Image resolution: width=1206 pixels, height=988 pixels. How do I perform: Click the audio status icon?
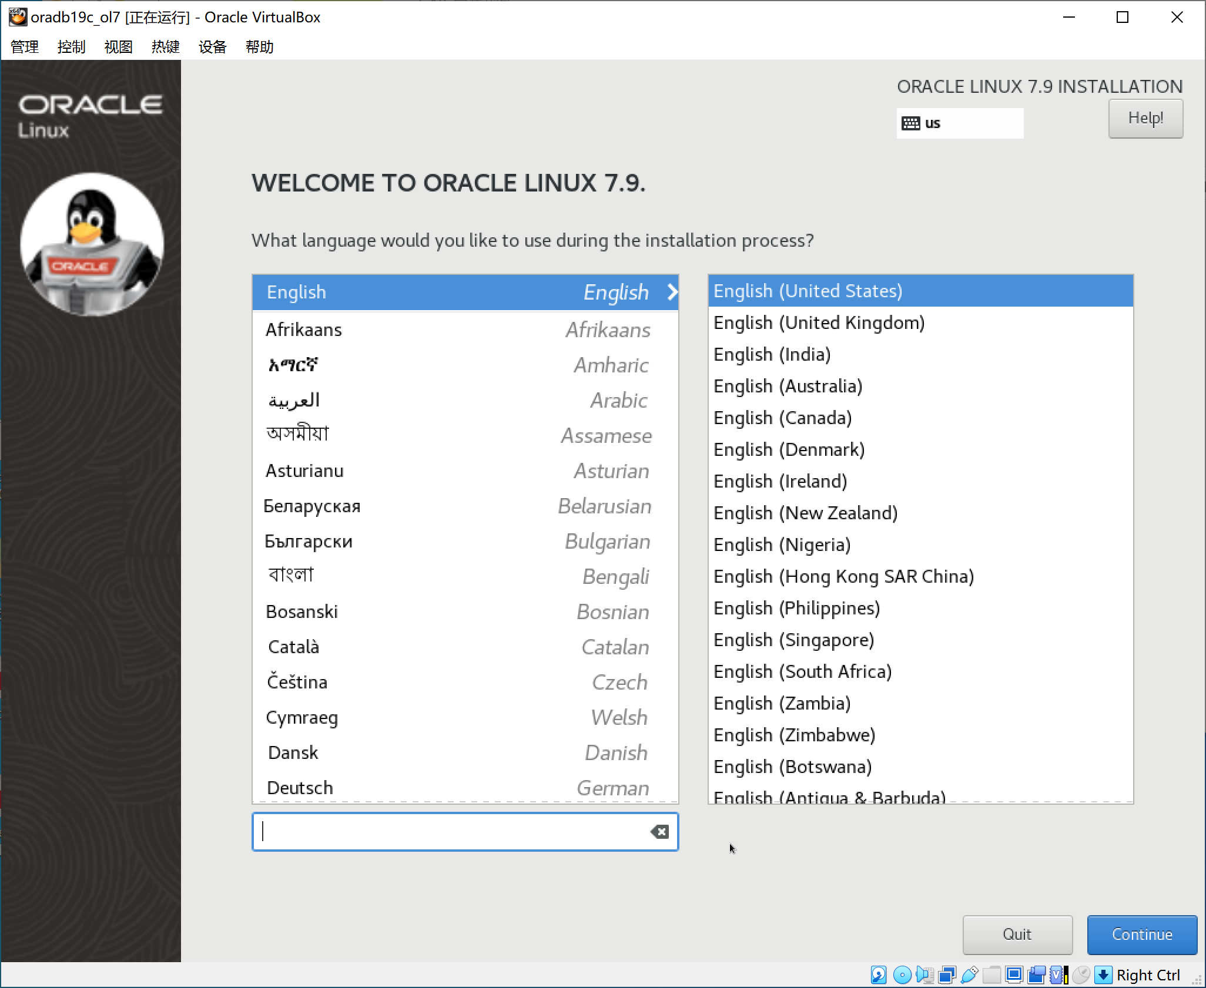(924, 975)
